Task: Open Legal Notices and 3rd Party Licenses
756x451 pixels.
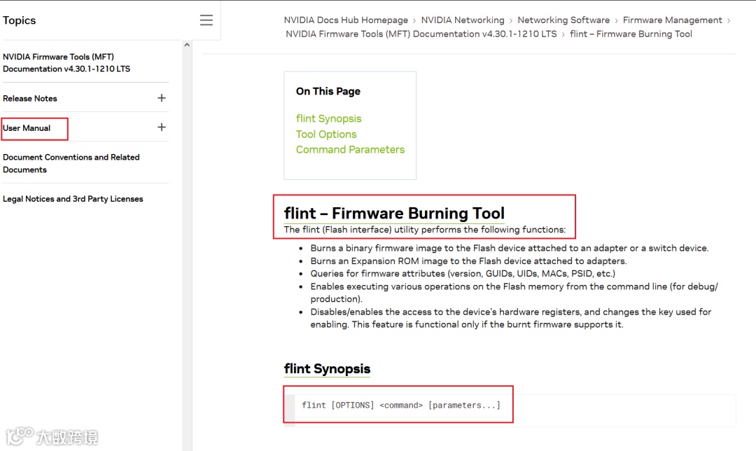Action: coord(73,199)
